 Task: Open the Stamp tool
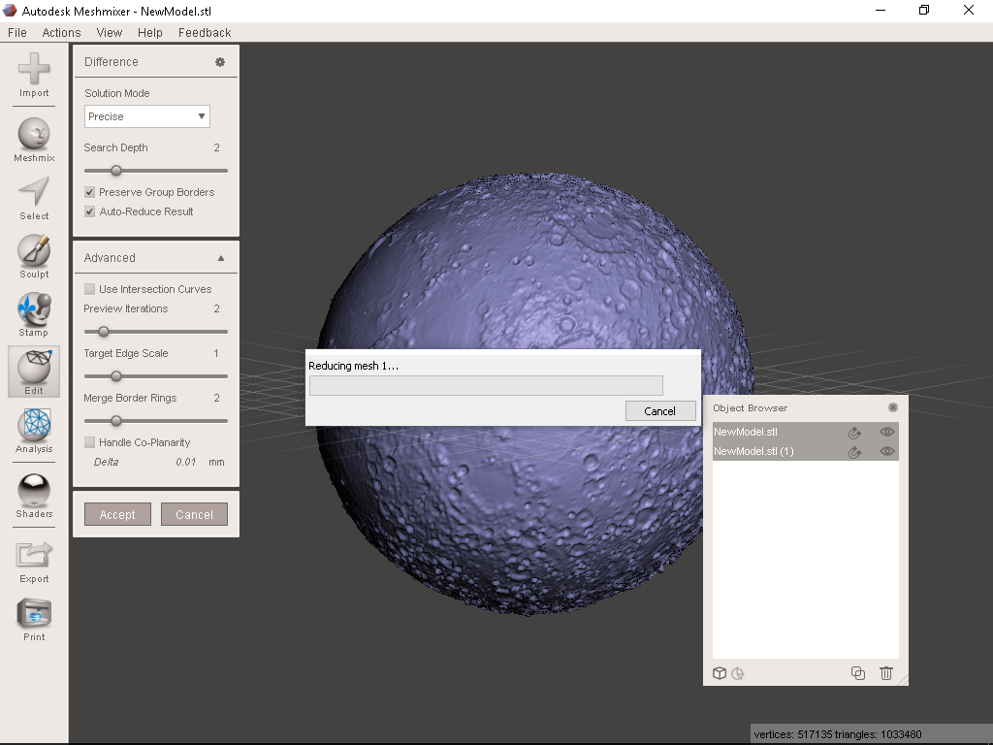pyautogui.click(x=34, y=315)
